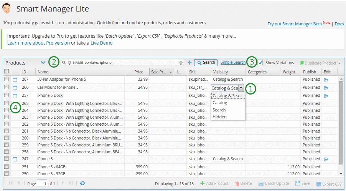Sort by the ID column header
This screenshot has height=191, width=346.
[28, 72]
